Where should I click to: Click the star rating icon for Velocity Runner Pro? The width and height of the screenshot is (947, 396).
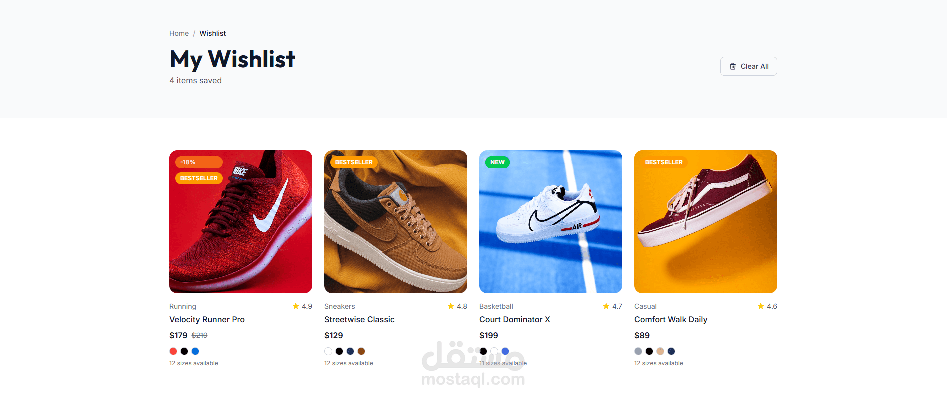click(296, 306)
